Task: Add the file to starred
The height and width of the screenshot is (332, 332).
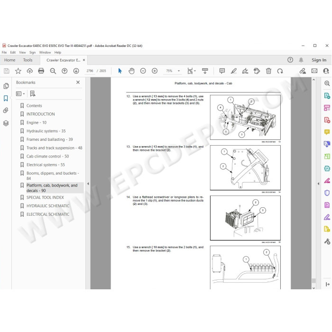Action: pos(18,71)
